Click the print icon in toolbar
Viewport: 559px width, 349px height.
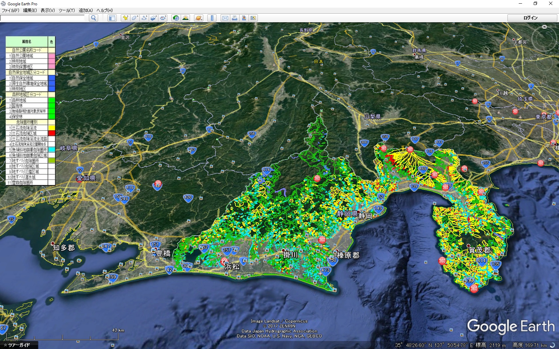[235, 18]
